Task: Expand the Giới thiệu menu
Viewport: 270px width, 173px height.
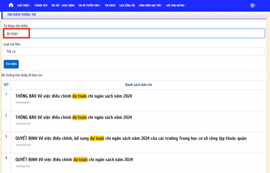Action: tap(24, 5)
